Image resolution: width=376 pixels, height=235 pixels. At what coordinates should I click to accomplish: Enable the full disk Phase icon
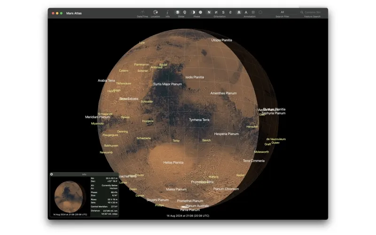click(x=201, y=12)
